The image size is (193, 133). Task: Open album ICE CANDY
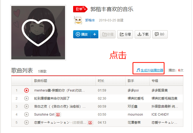pos(160,115)
